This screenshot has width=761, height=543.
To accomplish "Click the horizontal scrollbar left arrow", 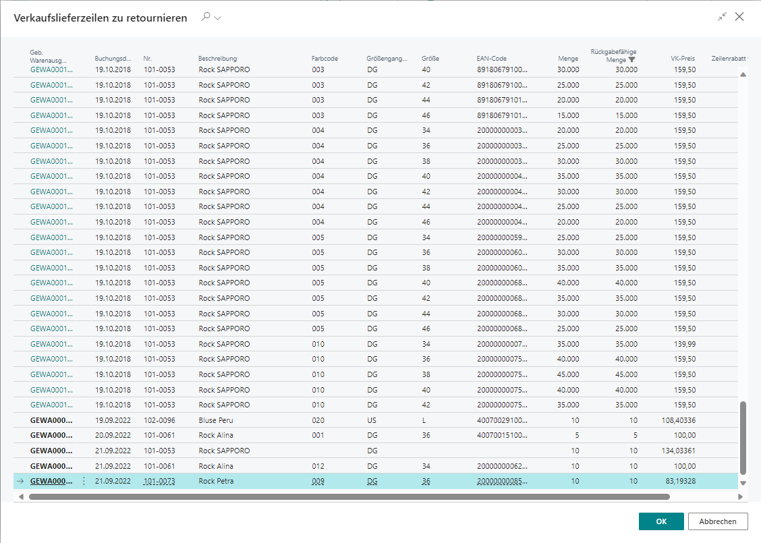I will pos(21,496).
